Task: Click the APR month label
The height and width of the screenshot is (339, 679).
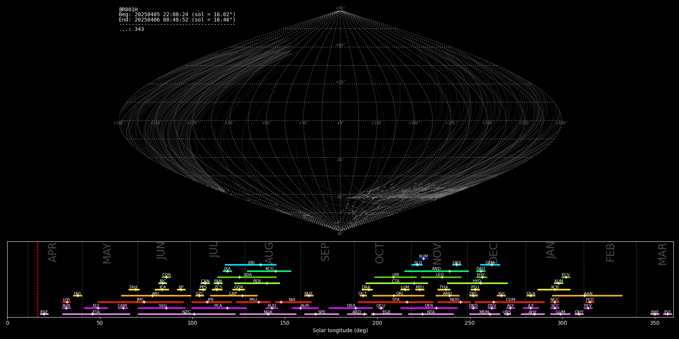Action: [x=53, y=252]
